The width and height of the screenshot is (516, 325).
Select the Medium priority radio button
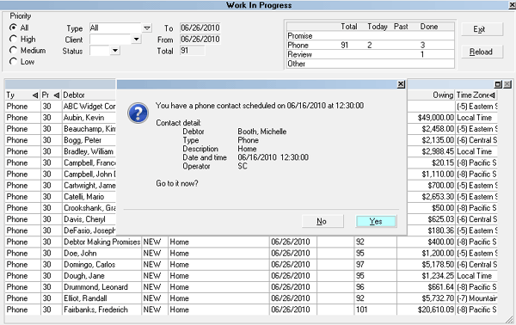(13, 51)
